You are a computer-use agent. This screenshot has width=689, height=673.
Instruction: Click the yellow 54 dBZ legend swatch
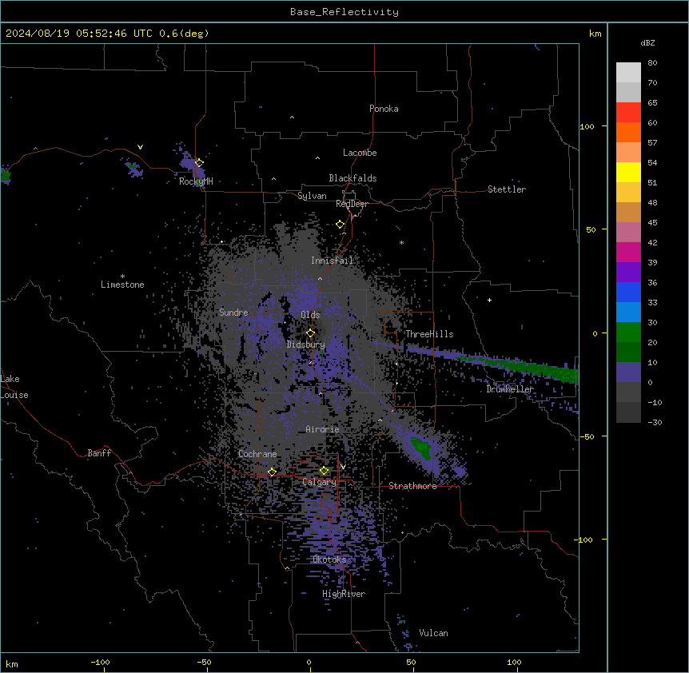click(x=628, y=172)
